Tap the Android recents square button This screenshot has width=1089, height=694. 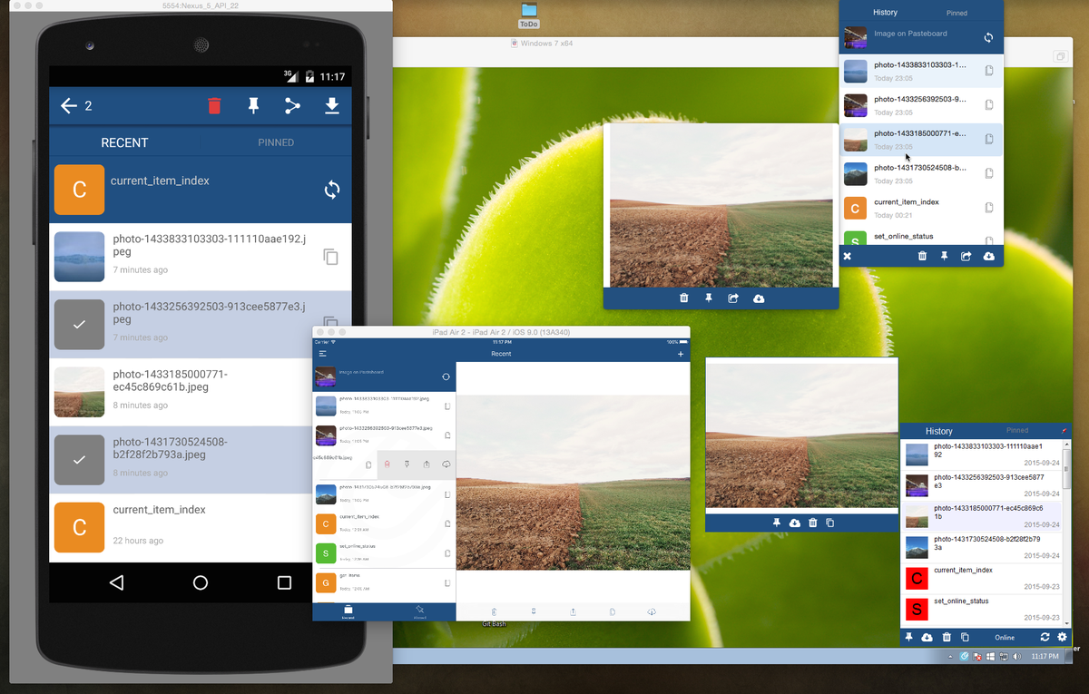[x=284, y=582]
